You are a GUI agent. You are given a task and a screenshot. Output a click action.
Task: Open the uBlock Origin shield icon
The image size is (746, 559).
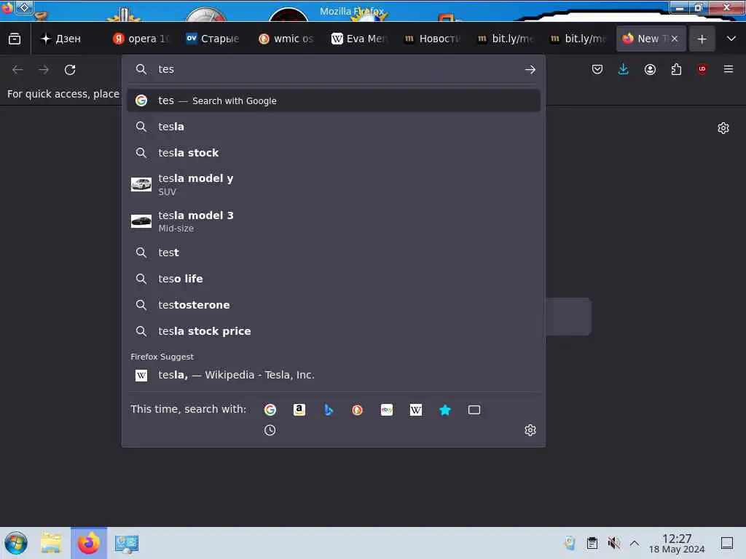pyautogui.click(x=702, y=69)
